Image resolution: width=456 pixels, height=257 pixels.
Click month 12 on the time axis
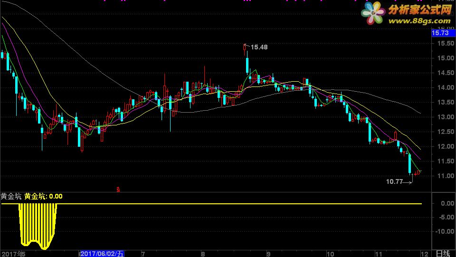424,254
